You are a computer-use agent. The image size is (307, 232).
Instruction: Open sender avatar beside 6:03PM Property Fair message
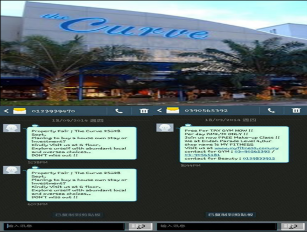pos(12,170)
